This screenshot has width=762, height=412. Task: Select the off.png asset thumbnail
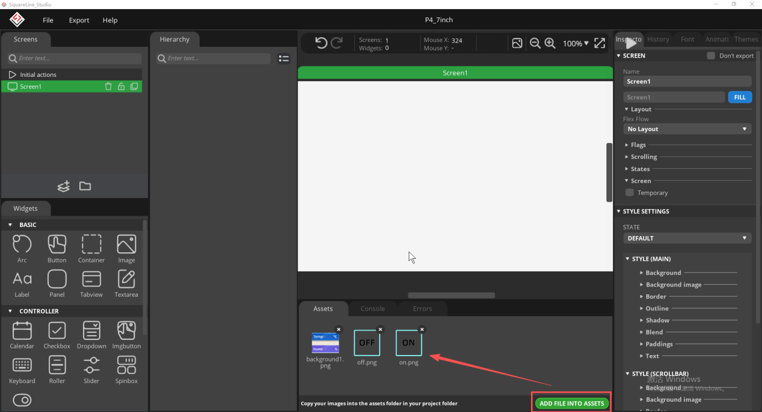(367, 343)
